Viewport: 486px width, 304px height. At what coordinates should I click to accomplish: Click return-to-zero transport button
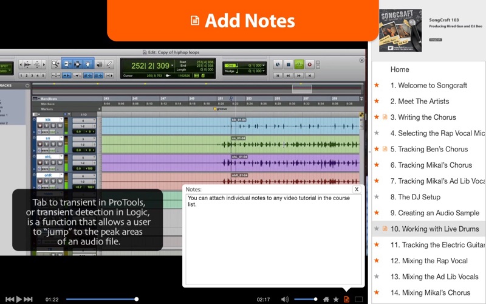click(x=278, y=75)
